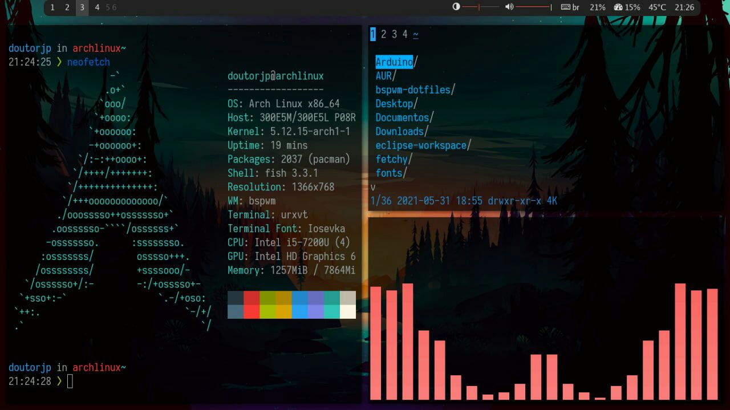Switch to workspace 1 in top bar
730x410 pixels.
[52, 7]
